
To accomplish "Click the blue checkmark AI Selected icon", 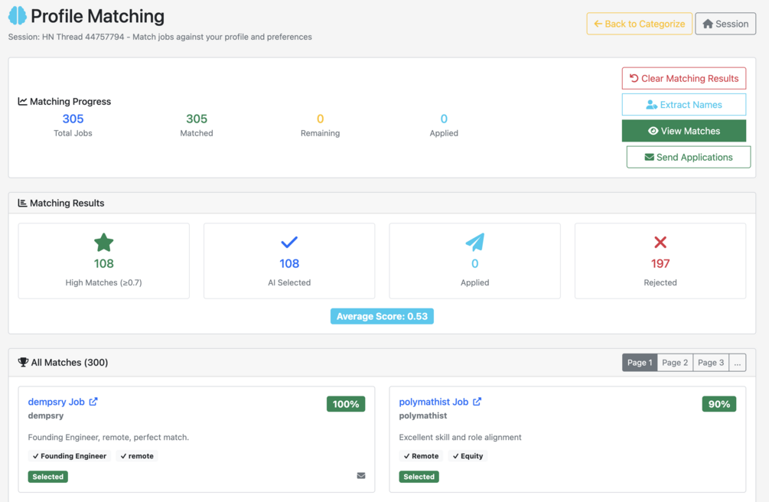I will coord(289,242).
